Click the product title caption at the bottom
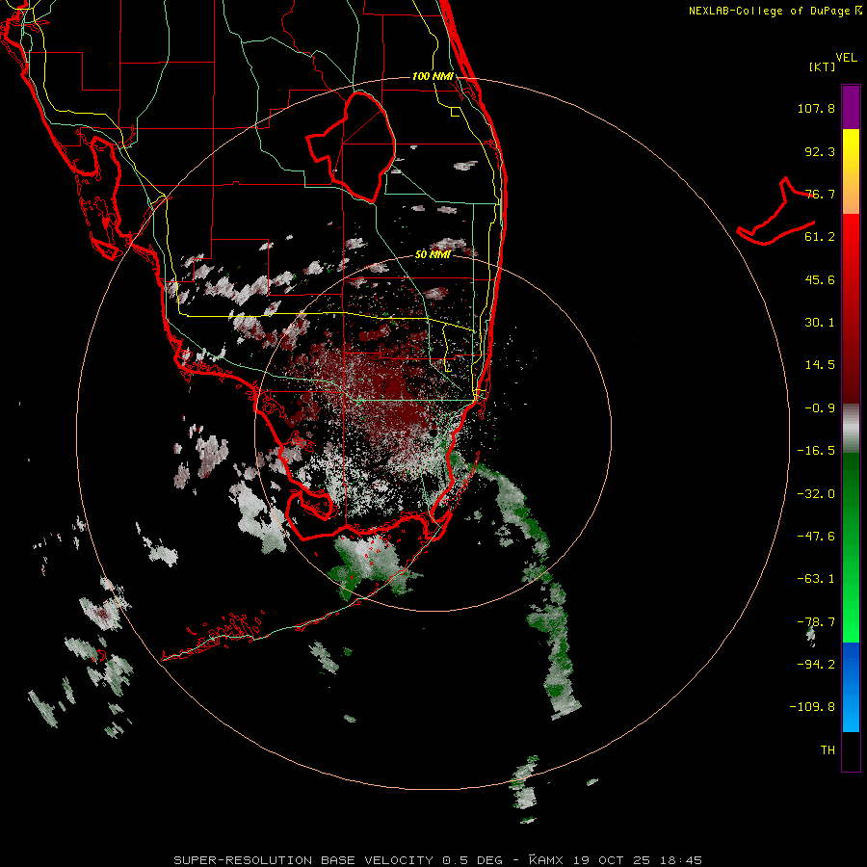 pyautogui.click(x=438, y=860)
